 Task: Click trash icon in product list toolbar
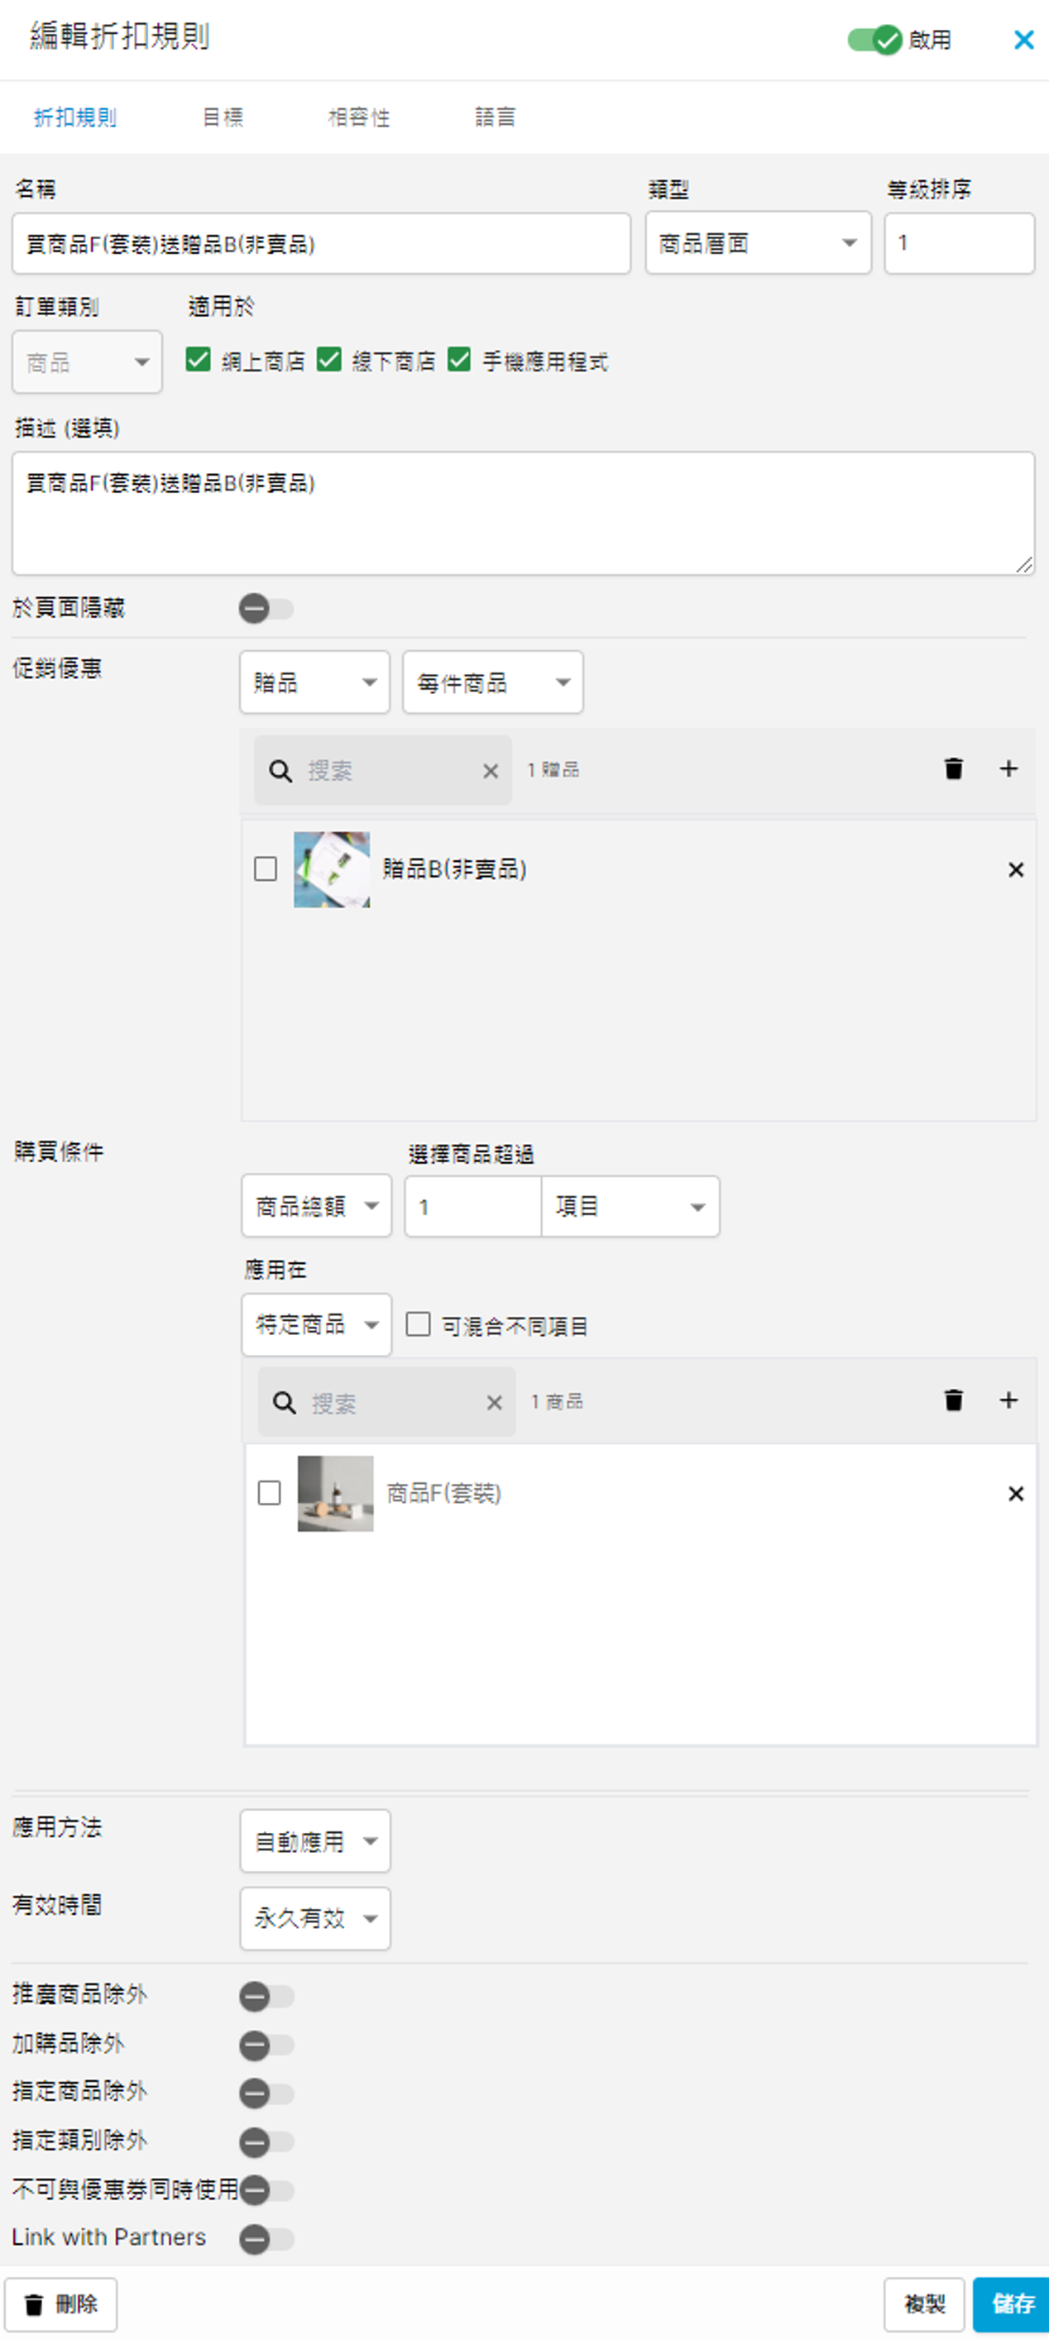point(953,1400)
